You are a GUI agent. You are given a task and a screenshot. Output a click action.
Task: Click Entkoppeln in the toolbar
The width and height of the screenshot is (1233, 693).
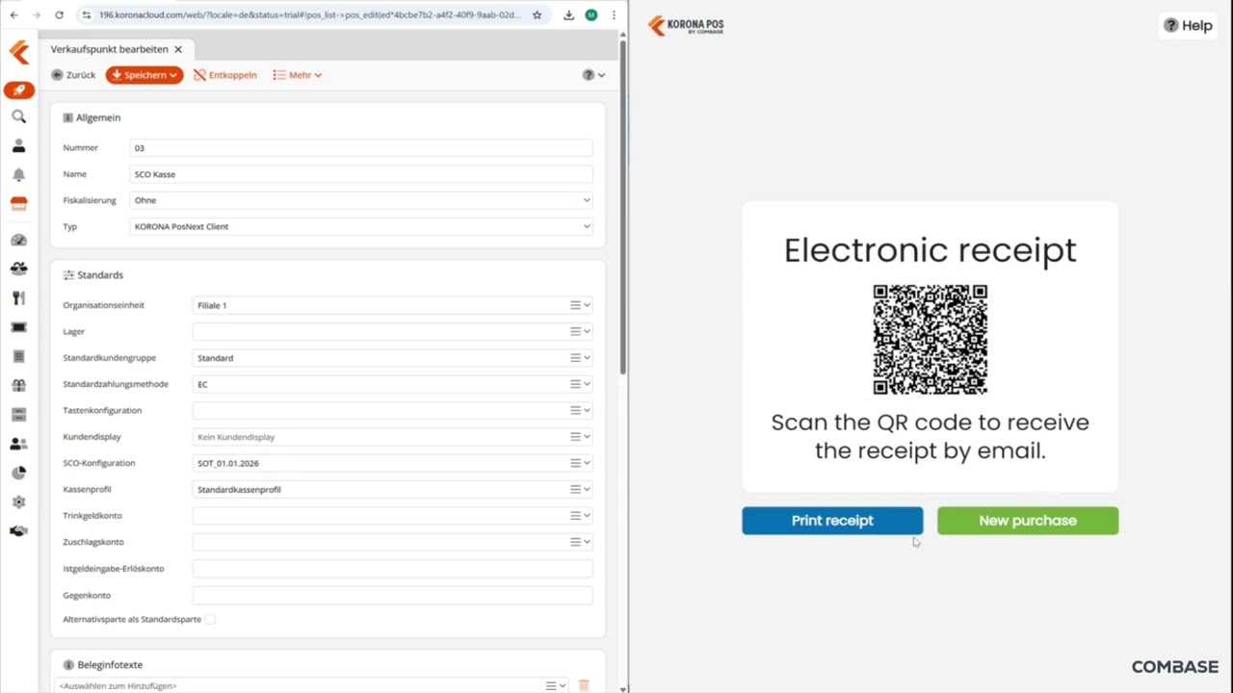[225, 75]
